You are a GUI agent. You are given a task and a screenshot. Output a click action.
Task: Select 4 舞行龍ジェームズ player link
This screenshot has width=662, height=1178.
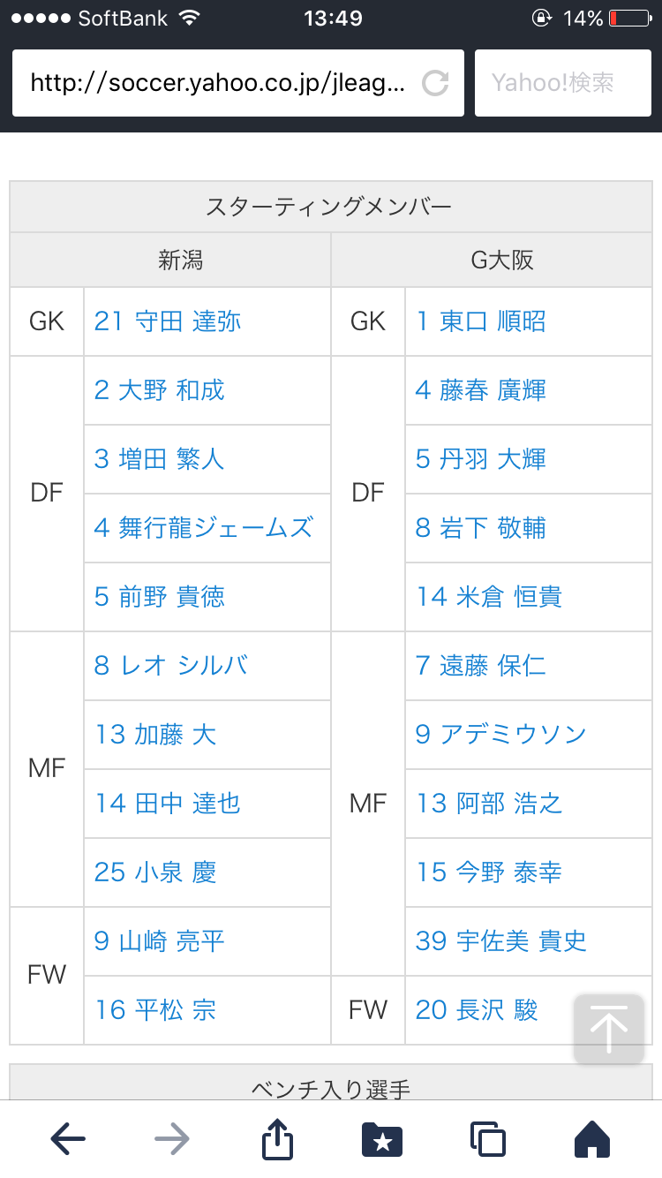(x=204, y=528)
